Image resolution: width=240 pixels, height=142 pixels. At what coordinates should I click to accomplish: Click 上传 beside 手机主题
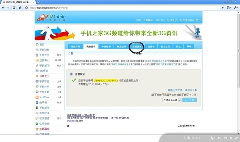59,92
